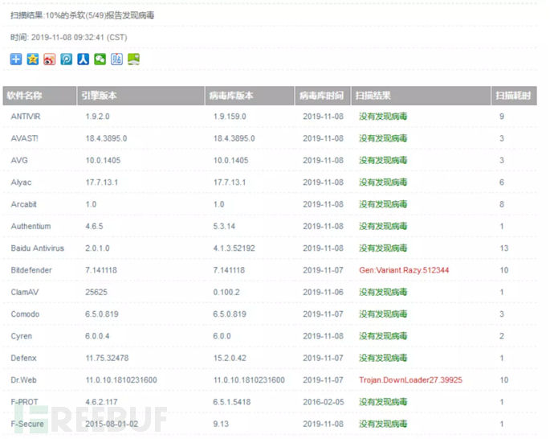Select the Bitdefender row name

31,270
